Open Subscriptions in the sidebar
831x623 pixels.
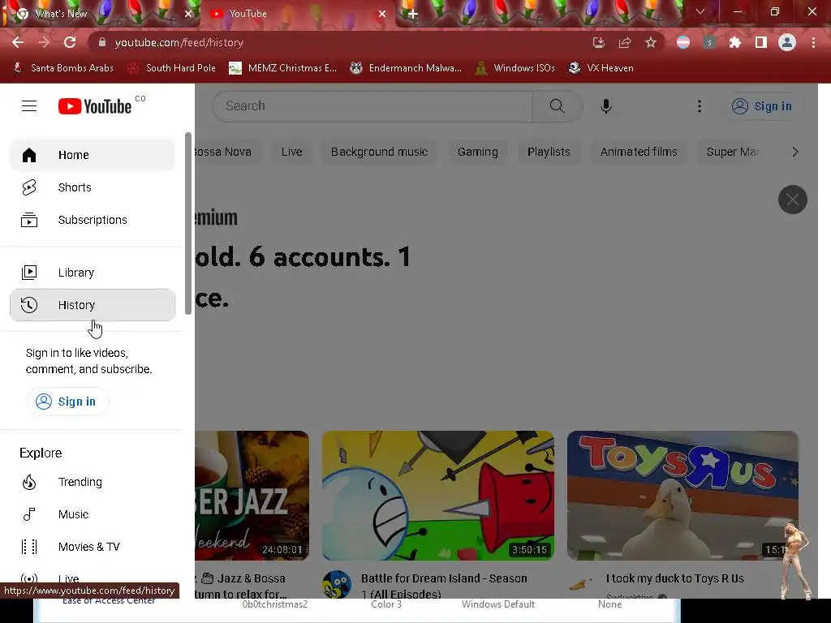93,220
